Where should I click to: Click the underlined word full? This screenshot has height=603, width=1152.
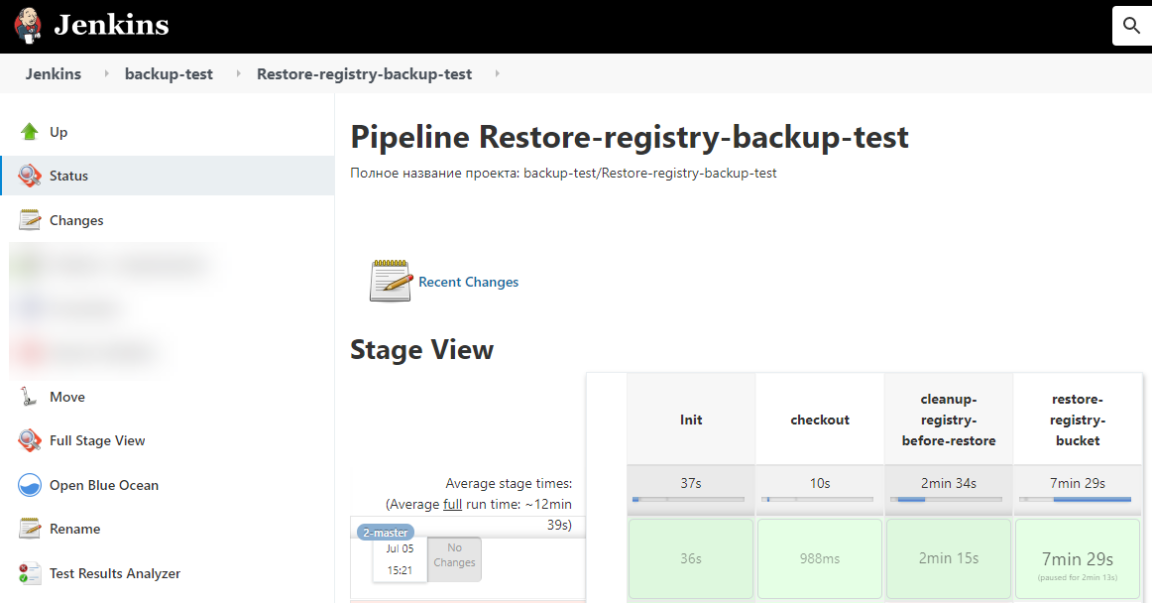click(x=452, y=505)
